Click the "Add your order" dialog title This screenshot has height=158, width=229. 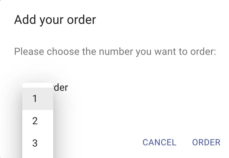[x=55, y=20]
